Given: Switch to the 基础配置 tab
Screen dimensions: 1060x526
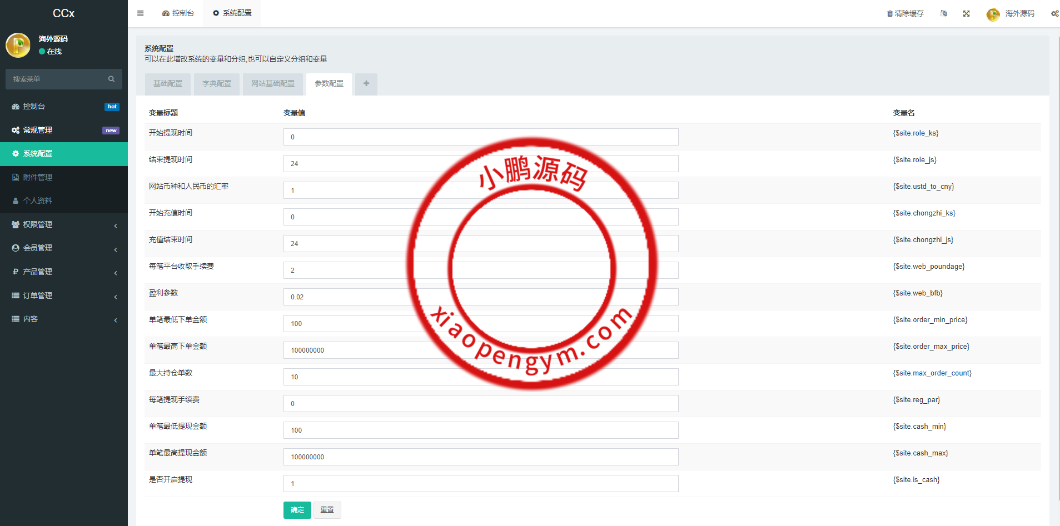Looking at the screenshot, I should (168, 84).
